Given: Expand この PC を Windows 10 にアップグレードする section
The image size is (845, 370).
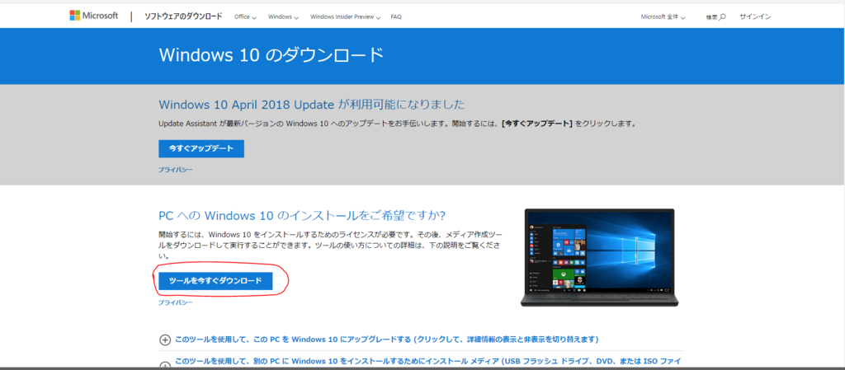Looking at the screenshot, I should [379, 340].
